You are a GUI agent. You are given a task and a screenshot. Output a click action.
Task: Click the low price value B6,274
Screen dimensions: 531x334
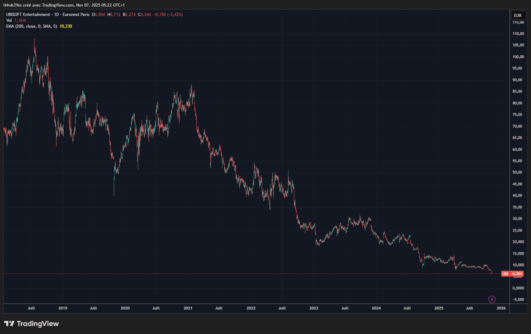tap(130, 15)
